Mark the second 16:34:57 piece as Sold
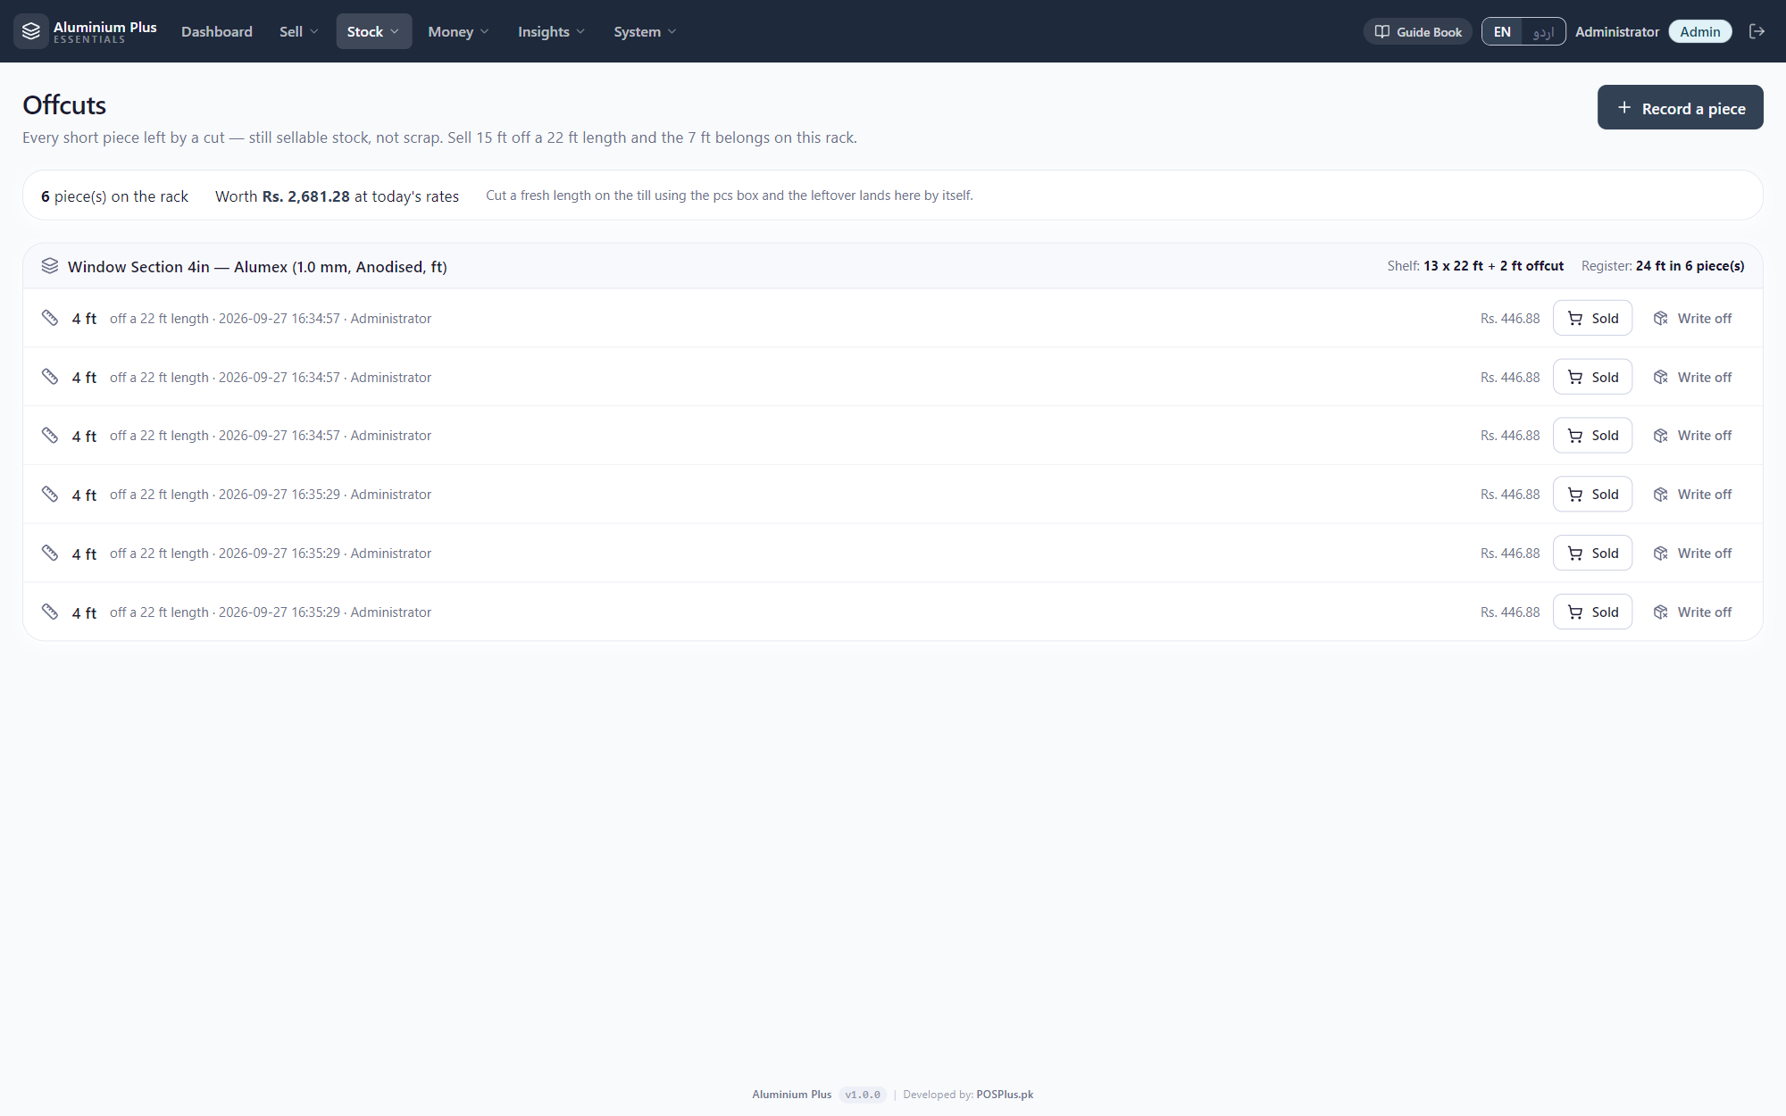 (1592, 377)
